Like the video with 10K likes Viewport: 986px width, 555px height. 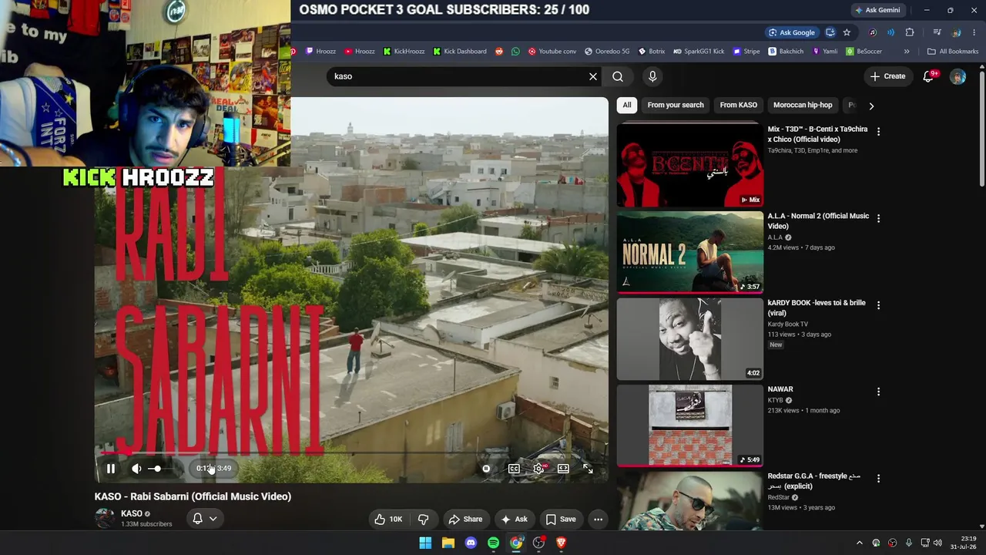[389, 520]
